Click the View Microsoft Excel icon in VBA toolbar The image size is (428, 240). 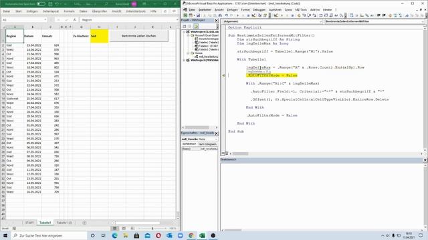click(185, 15)
